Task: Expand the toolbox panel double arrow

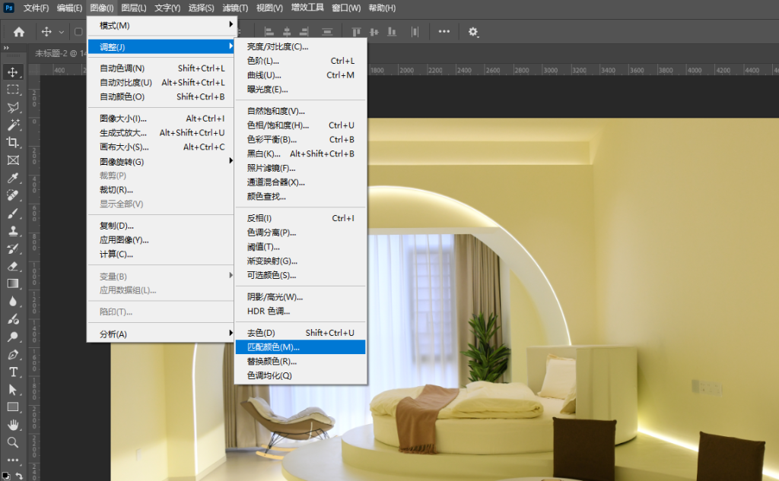Action: click(6, 48)
